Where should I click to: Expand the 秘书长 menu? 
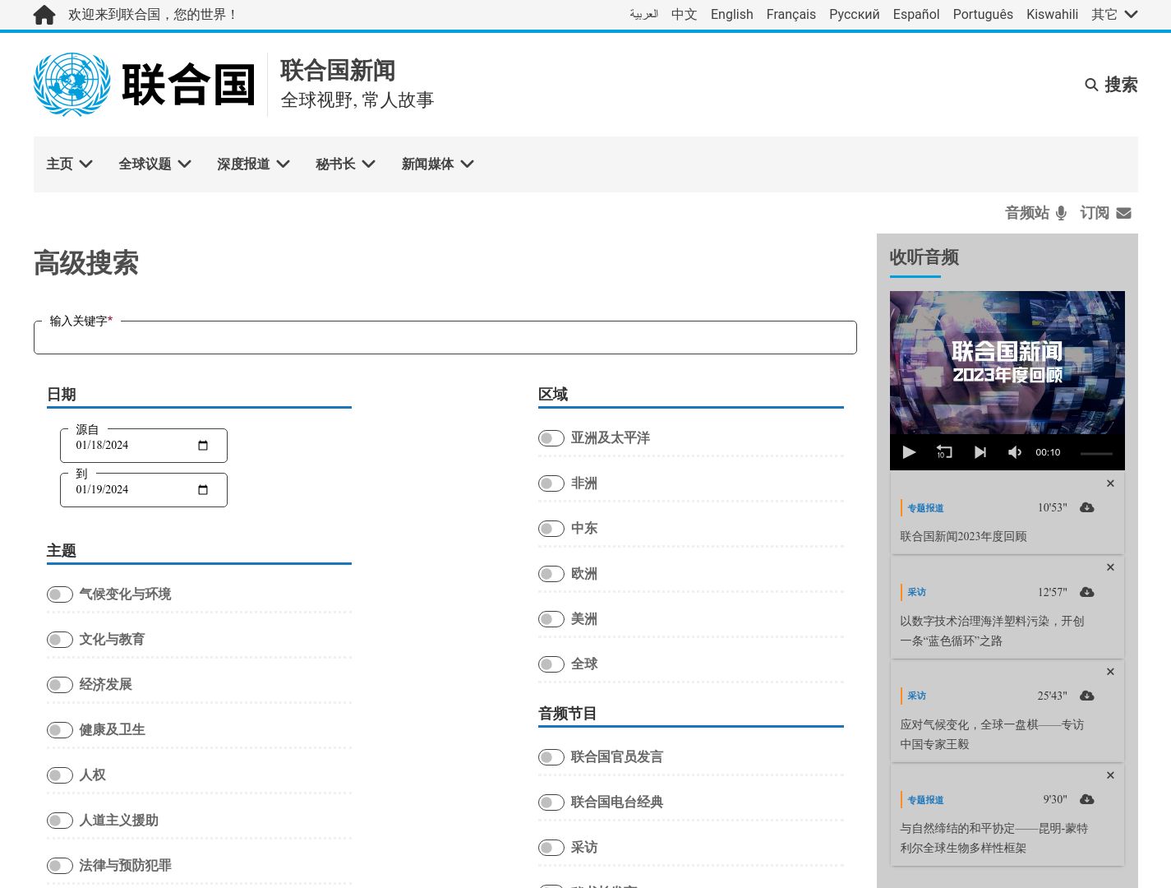pyautogui.click(x=345, y=164)
